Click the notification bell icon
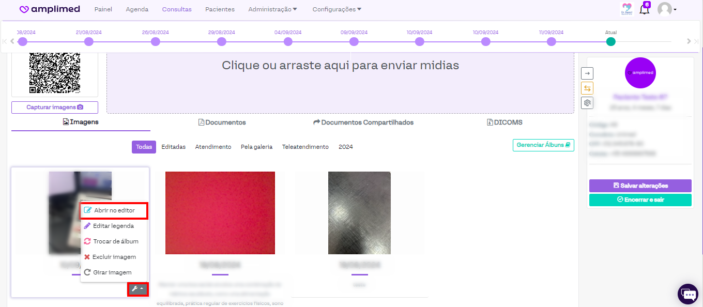Screen dimensions: 703x307 [644, 9]
